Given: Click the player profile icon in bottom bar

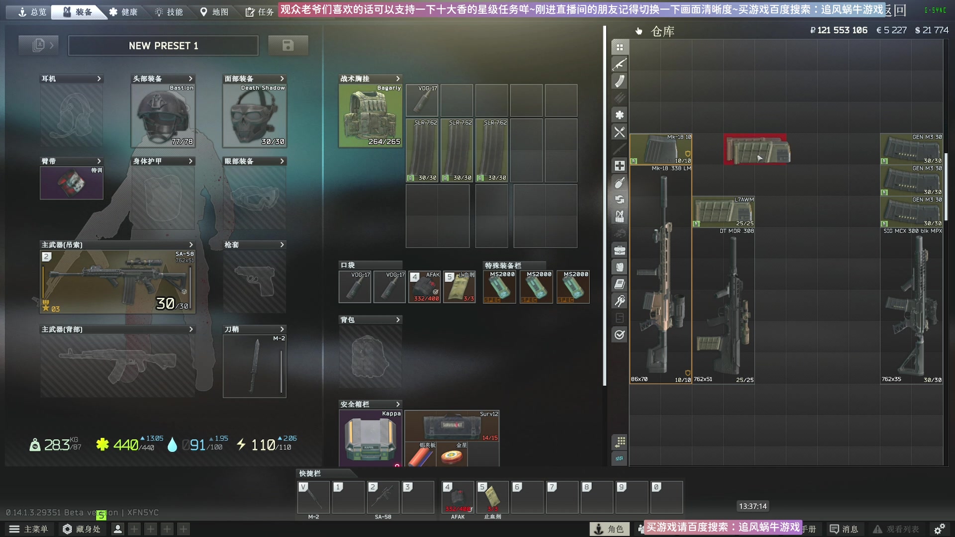Looking at the screenshot, I should point(118,529).
